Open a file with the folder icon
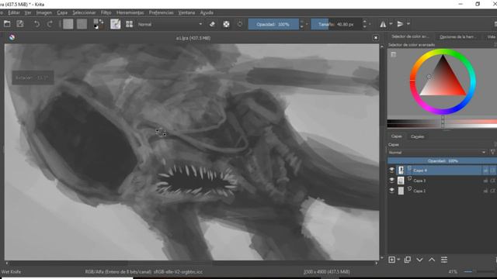497x279 pixels. [x=7, y=24]
